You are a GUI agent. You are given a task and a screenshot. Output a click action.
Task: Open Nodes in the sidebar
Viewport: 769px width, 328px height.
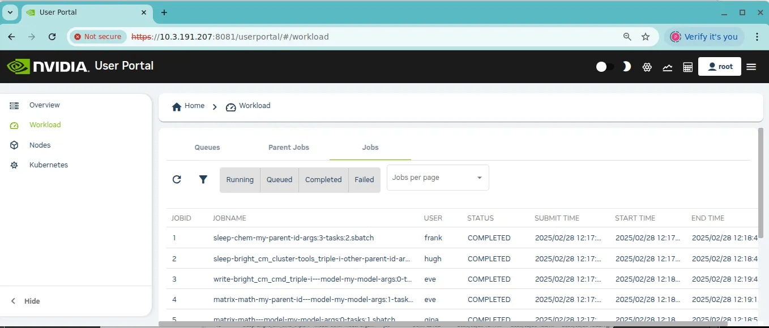click(x=40, y=145)
